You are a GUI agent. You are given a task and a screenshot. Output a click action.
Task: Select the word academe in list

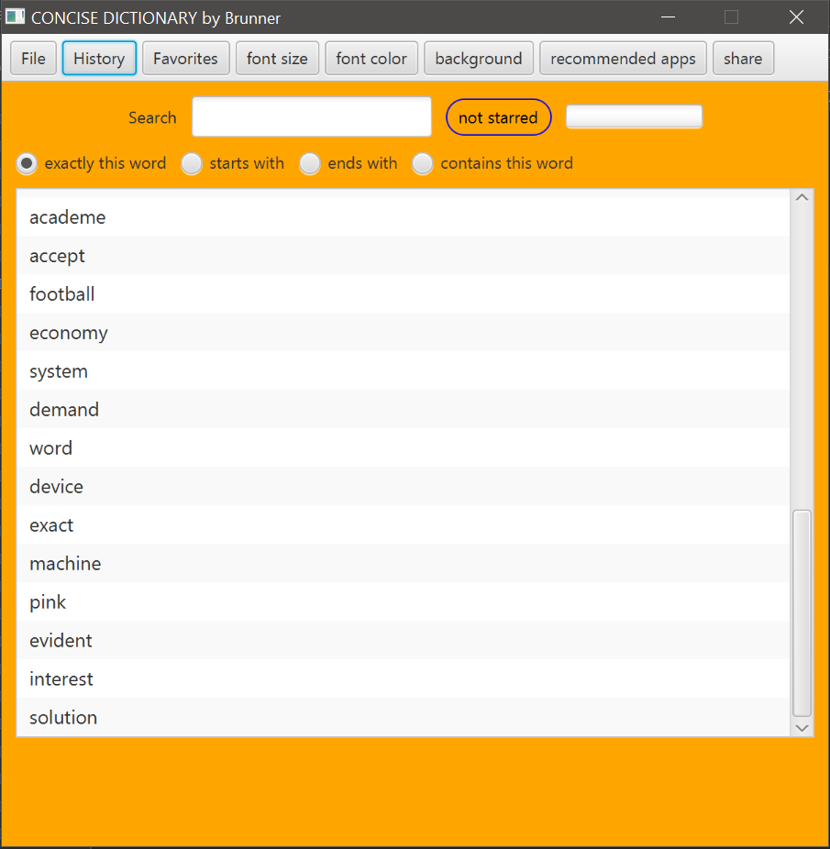pyautogui.click(x=404, y=216)
